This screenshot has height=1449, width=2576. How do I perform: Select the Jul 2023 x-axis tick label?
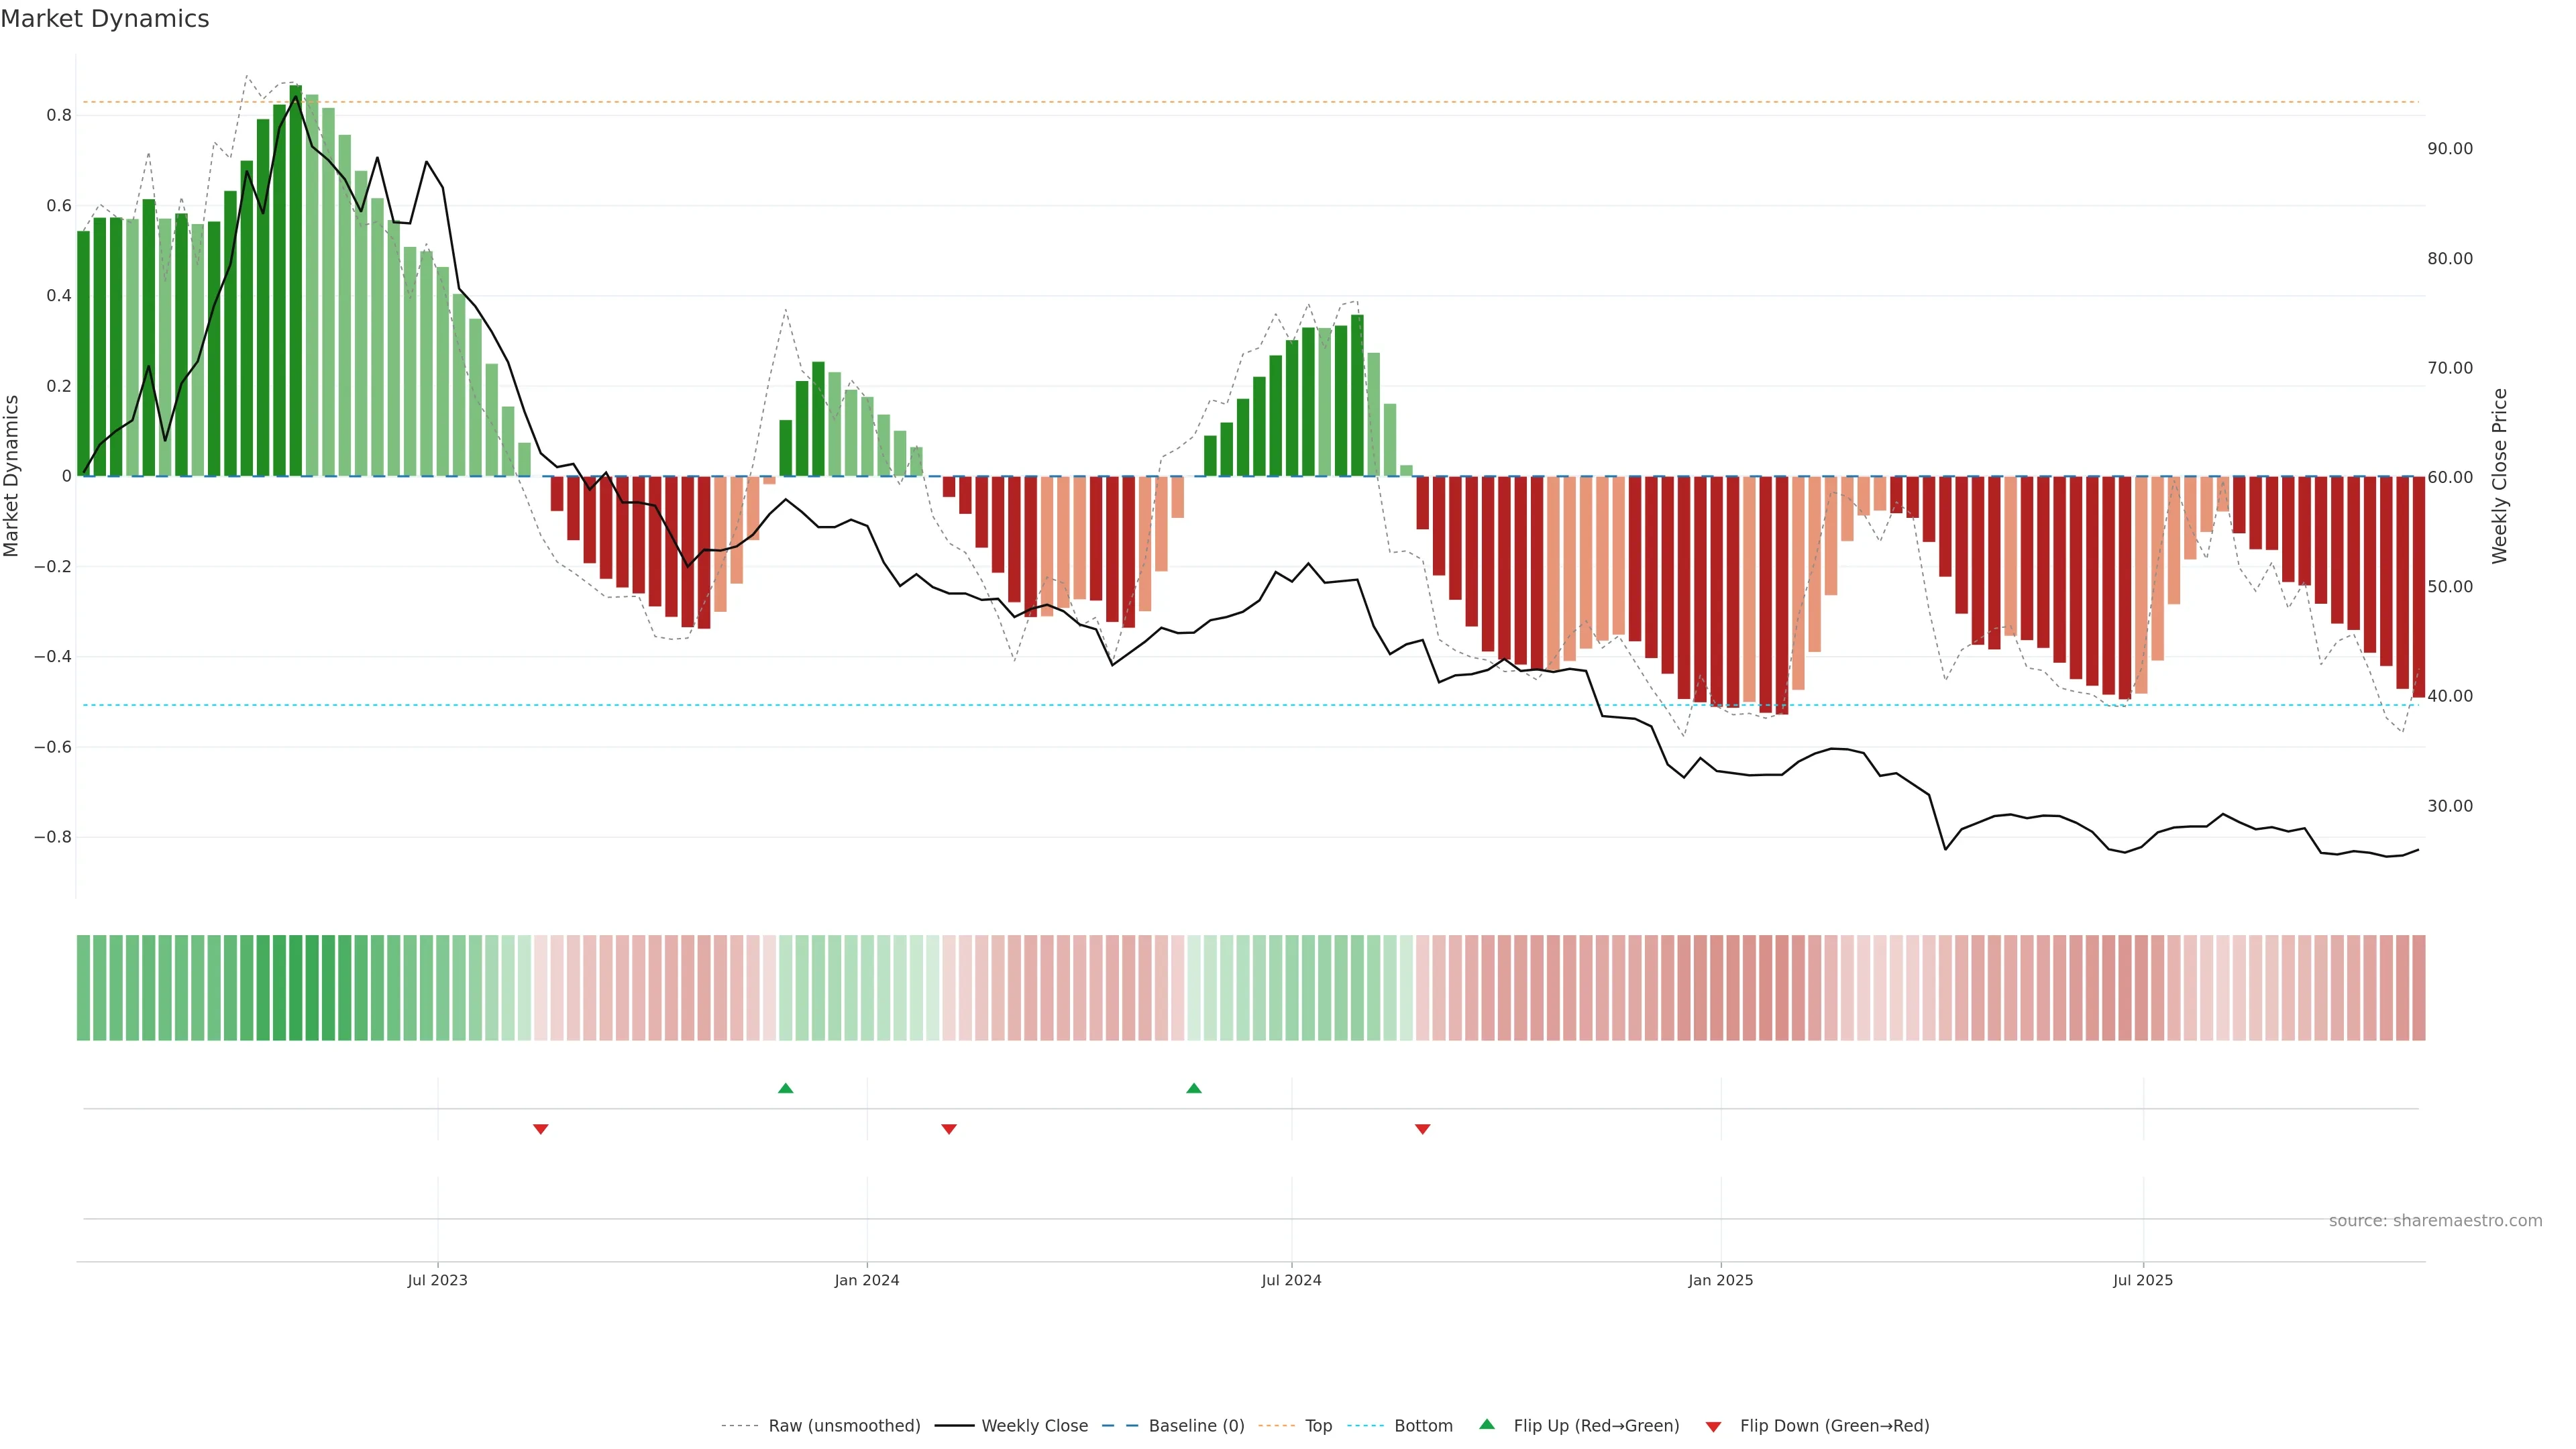pyautogui.click(x=437, y=1280)
